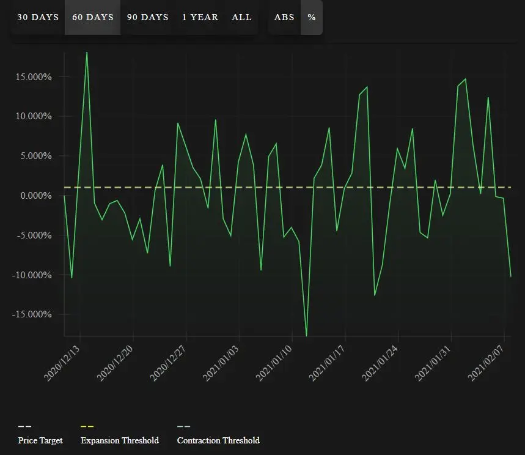
Task: Click the 15.000% y-axis label
Action: pyautogui.click(x=34, y=76)
